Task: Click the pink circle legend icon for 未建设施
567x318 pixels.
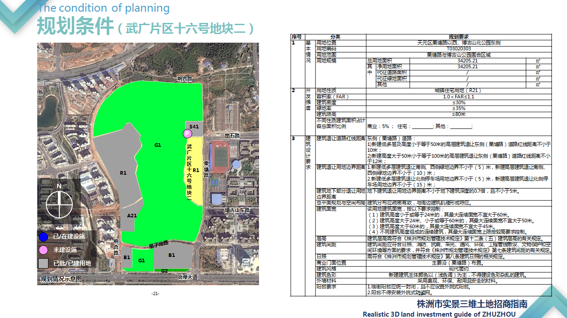Action: 43,250
